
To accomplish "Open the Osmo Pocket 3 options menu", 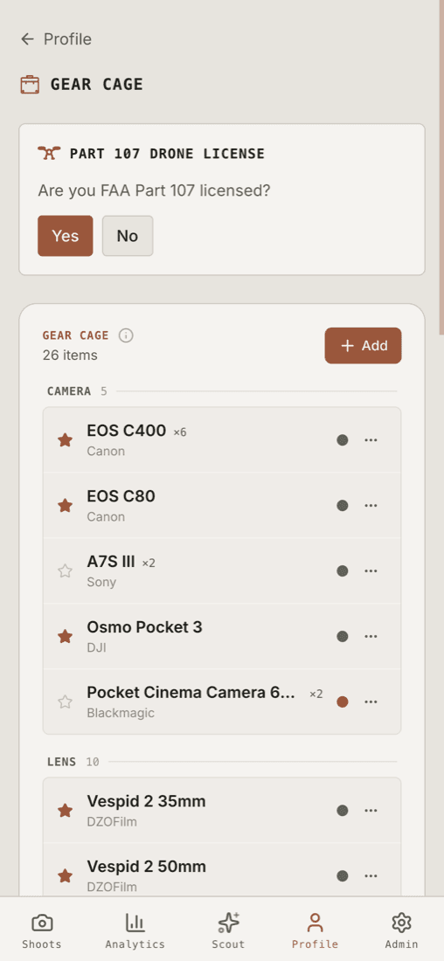I will 371,636.
